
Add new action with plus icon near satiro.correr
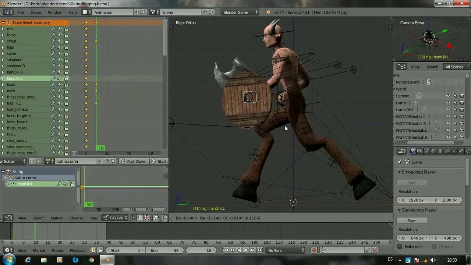pyautogui.click(x=107, y=161)
